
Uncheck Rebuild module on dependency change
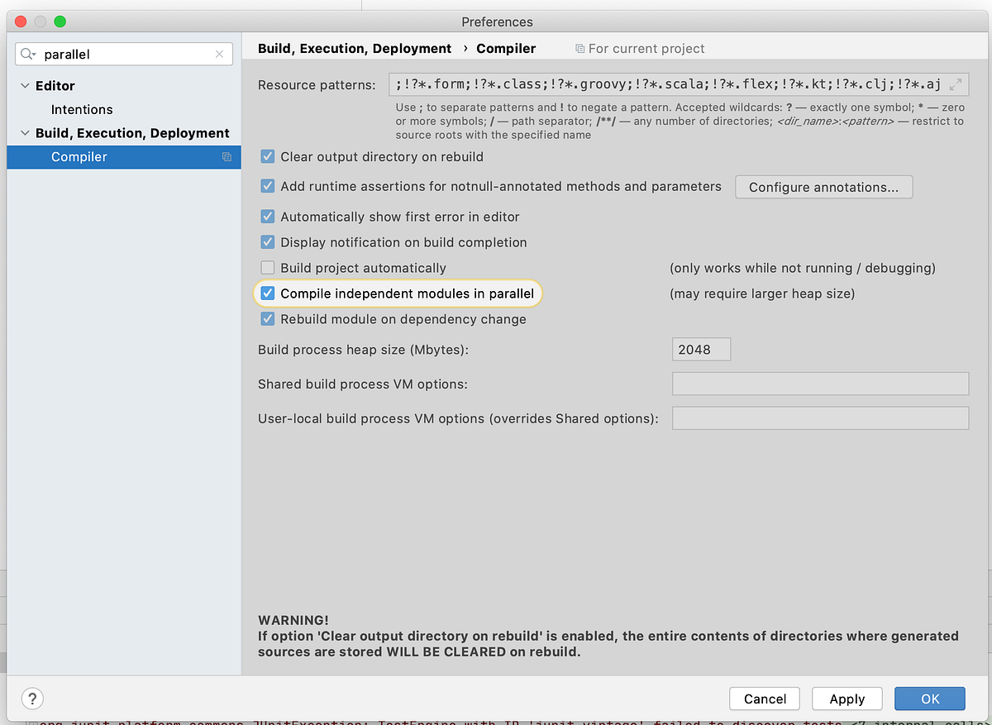click(x=267, y=318)
